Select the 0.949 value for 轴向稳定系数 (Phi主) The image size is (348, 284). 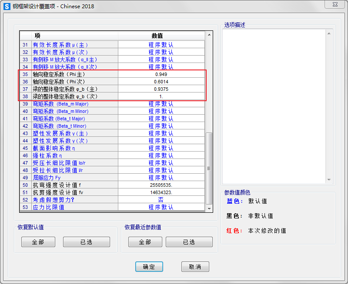click(161, 74)
